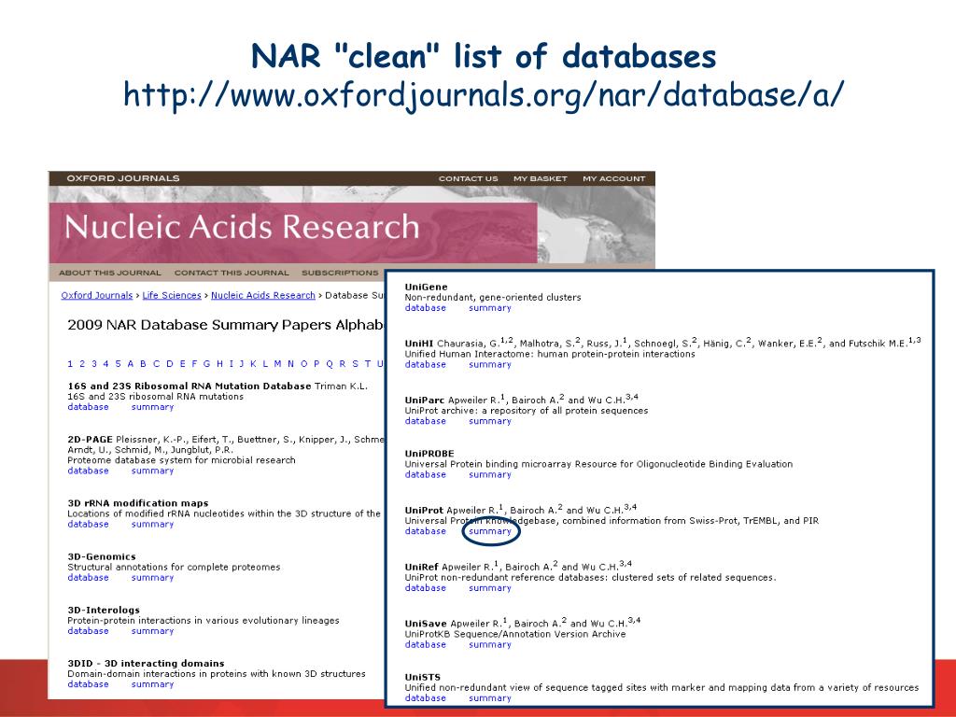Open summary link for UniRef
The image size is (956, 717).
pyautogui.click(x=489, y=588)
